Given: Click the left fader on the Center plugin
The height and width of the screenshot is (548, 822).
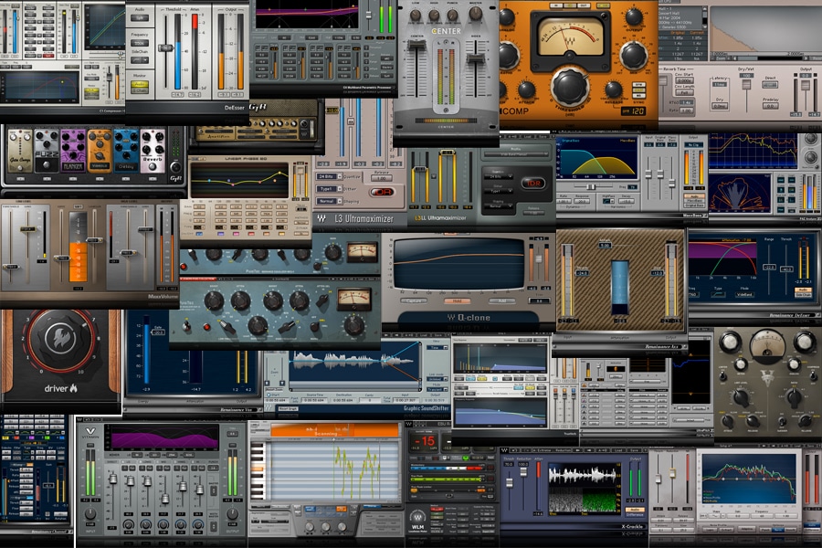Looking at the screenshot, I should pyautogui.click(x=417, y=47).
